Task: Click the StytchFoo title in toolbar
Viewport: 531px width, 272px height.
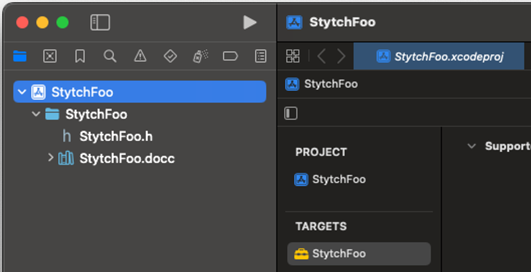Action: tap(342, 22)
